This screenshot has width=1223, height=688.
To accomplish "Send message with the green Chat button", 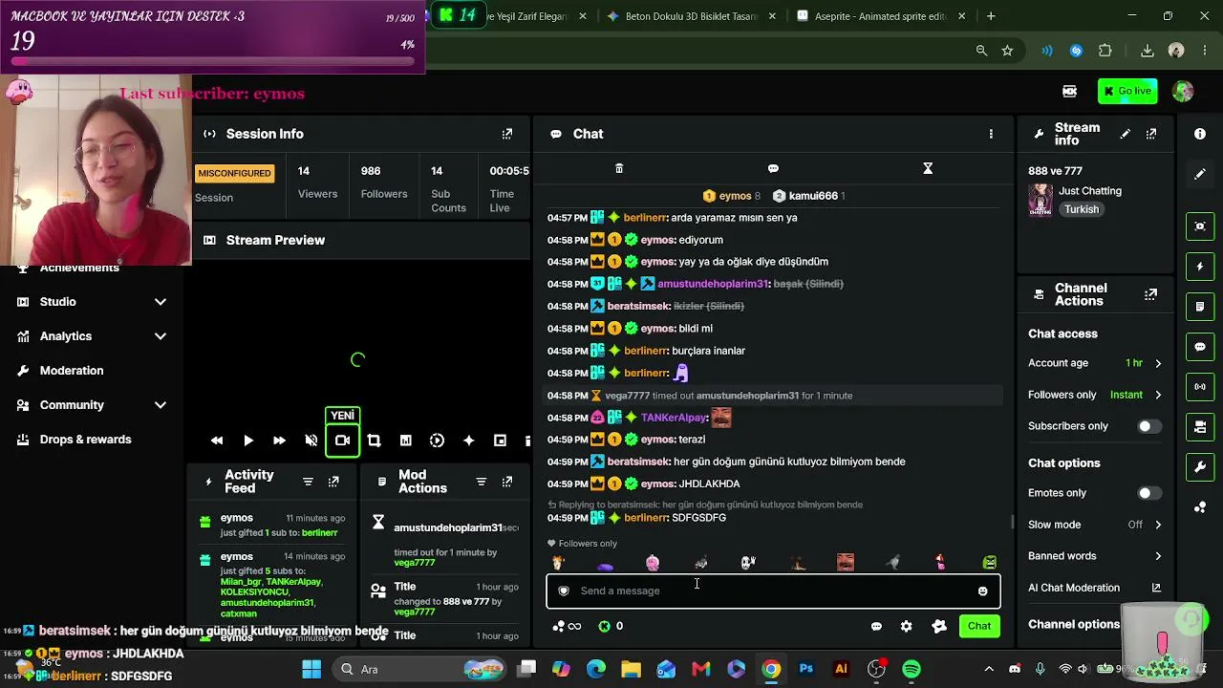I will coord(979,626).
